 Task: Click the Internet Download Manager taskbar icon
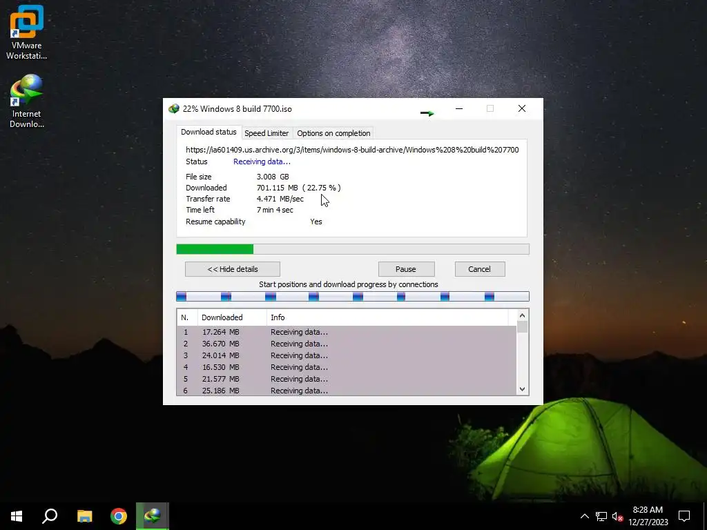(x=153, y=516)
